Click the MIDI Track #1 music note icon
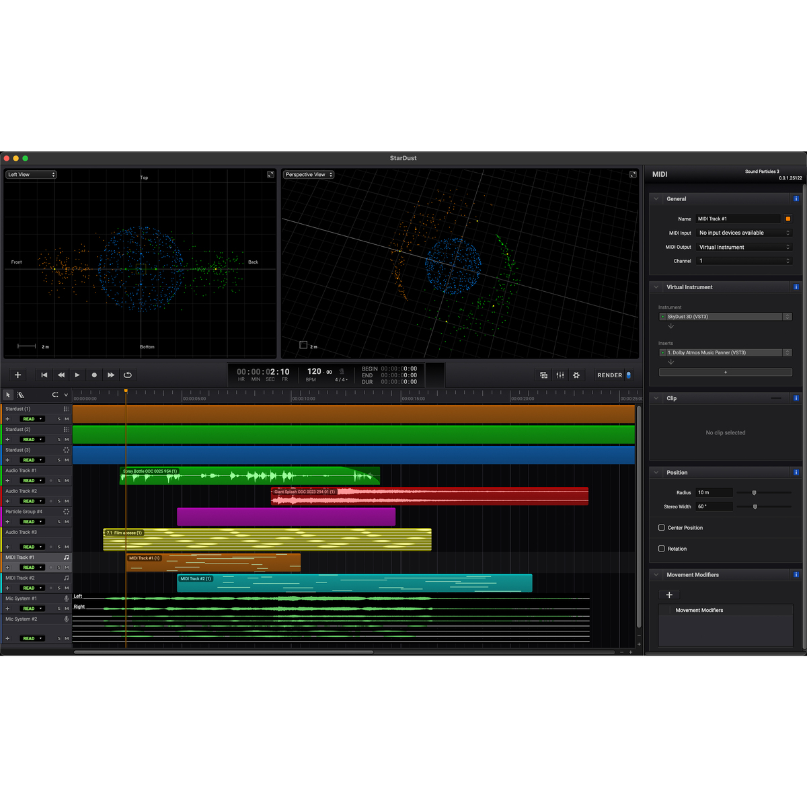 tap(66, 558)
